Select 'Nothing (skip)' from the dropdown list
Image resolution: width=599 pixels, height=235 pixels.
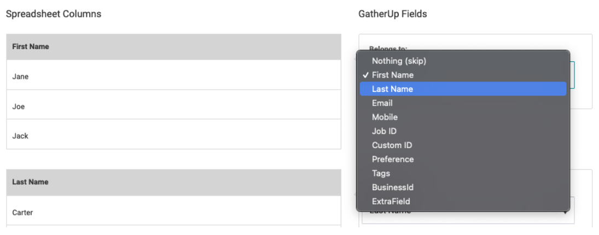pos(399,61)
